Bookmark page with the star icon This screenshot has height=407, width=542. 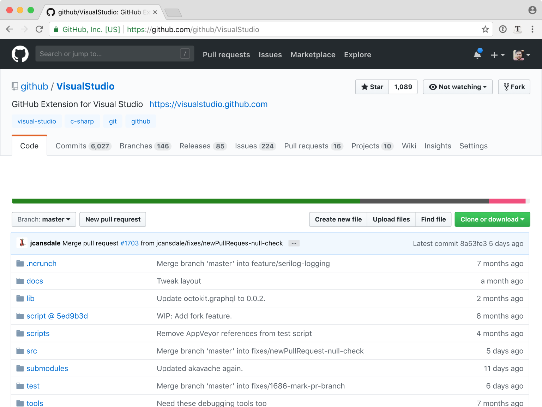click(485, 29)
